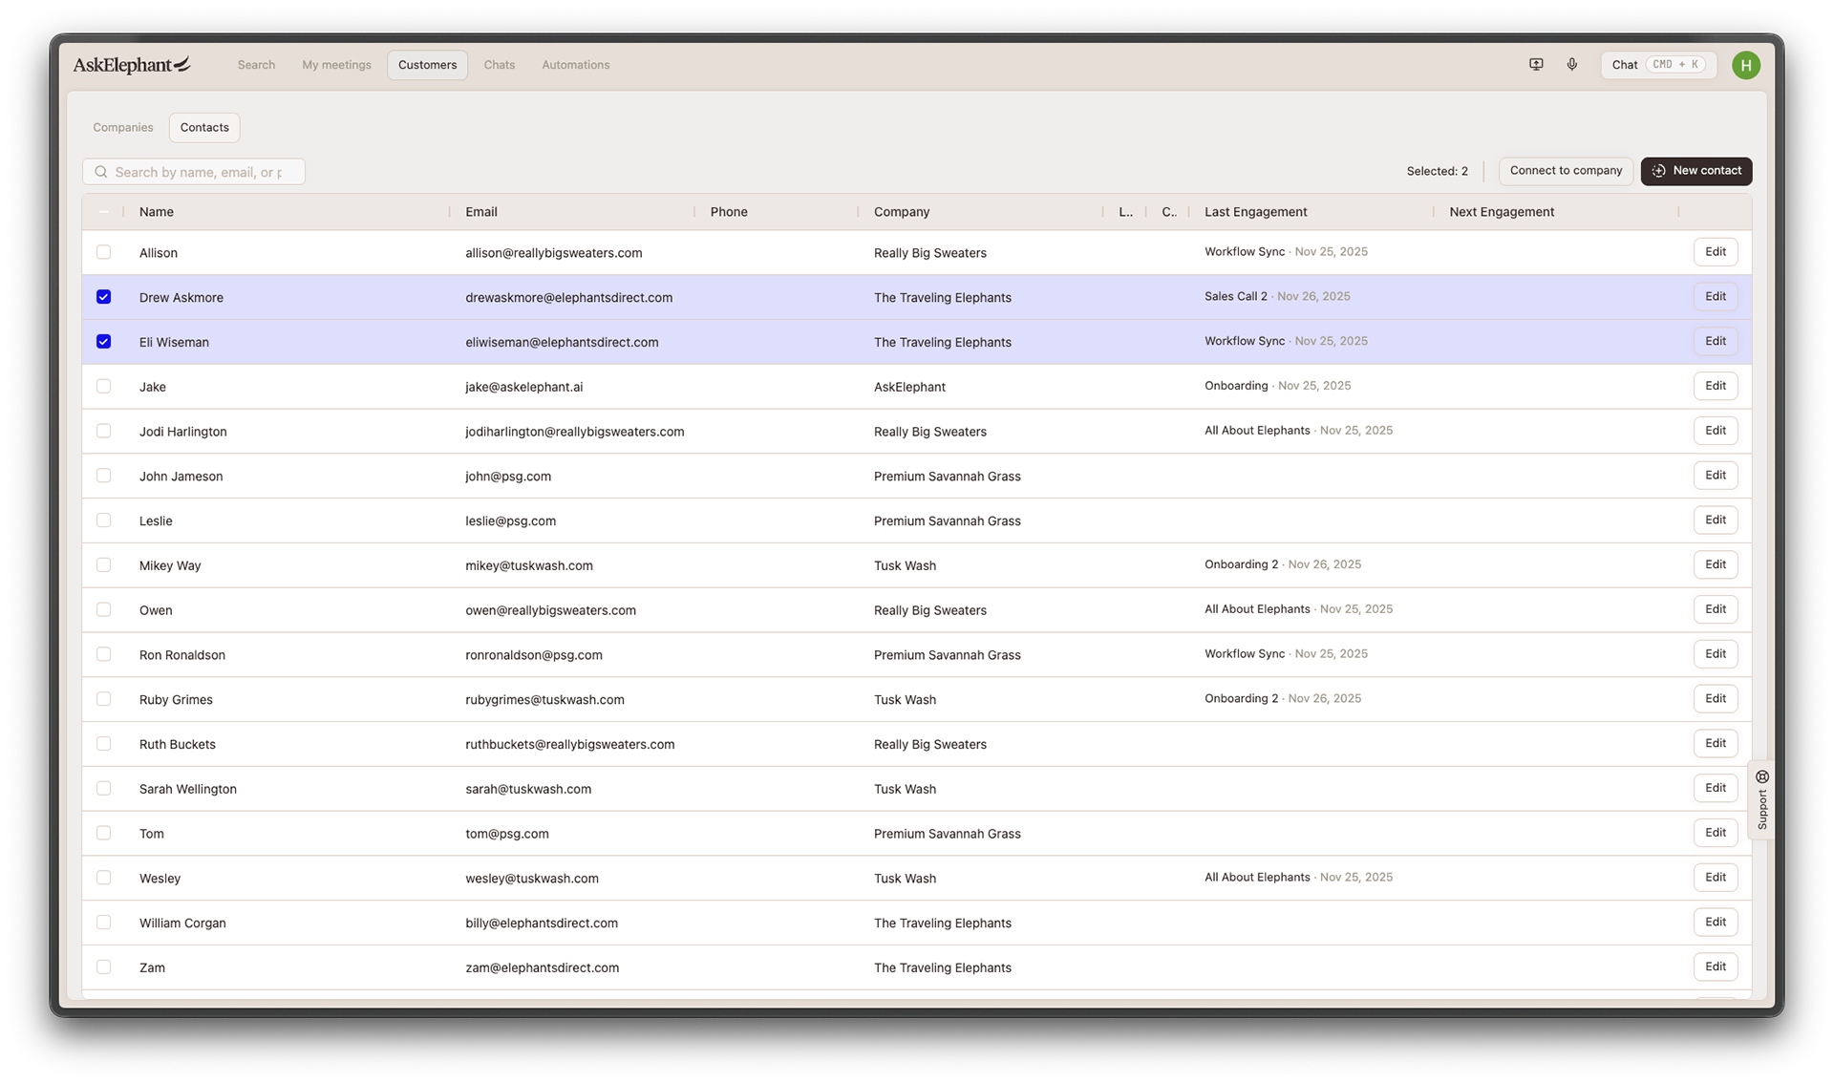Tick Jodi Harlington's checkbox
Image resolution: width=1834 pixels, height=1083 pixels.
click(103, 431)
